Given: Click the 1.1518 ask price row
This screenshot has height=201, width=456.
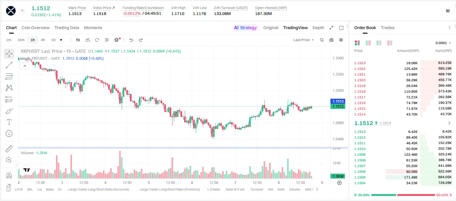Looking at the screenshot, I should click(403, 91).
